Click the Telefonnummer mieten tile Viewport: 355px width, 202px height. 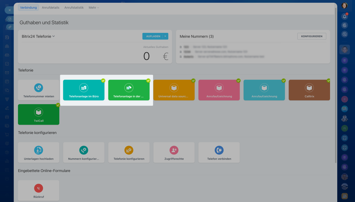pyautogui.click(x=39, y=90)
